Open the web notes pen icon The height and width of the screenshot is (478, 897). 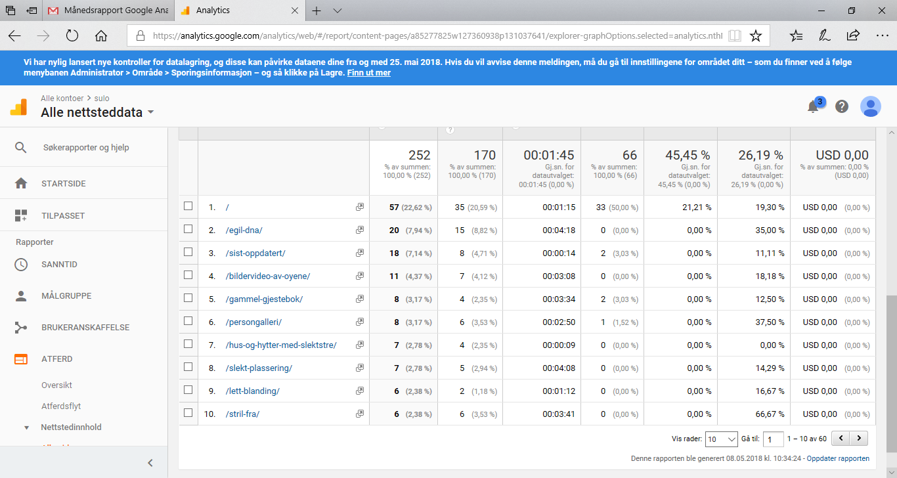click(824, 35)
